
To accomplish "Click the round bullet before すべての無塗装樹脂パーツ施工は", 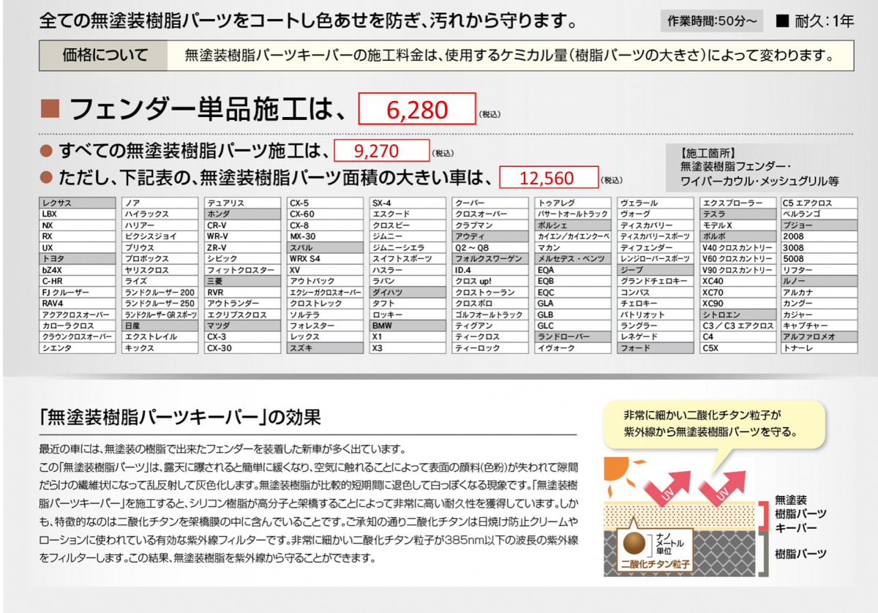I will click(46, 151).
